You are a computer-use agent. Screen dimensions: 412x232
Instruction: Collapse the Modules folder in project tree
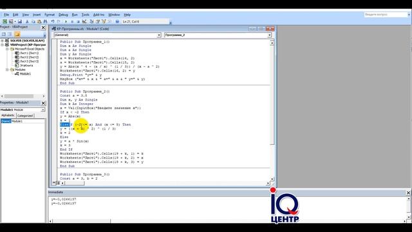(7, 70)
